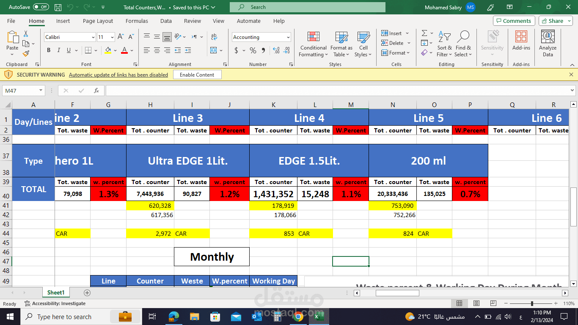Click the vertical scrollbar thumb

(x=573, y=207)
